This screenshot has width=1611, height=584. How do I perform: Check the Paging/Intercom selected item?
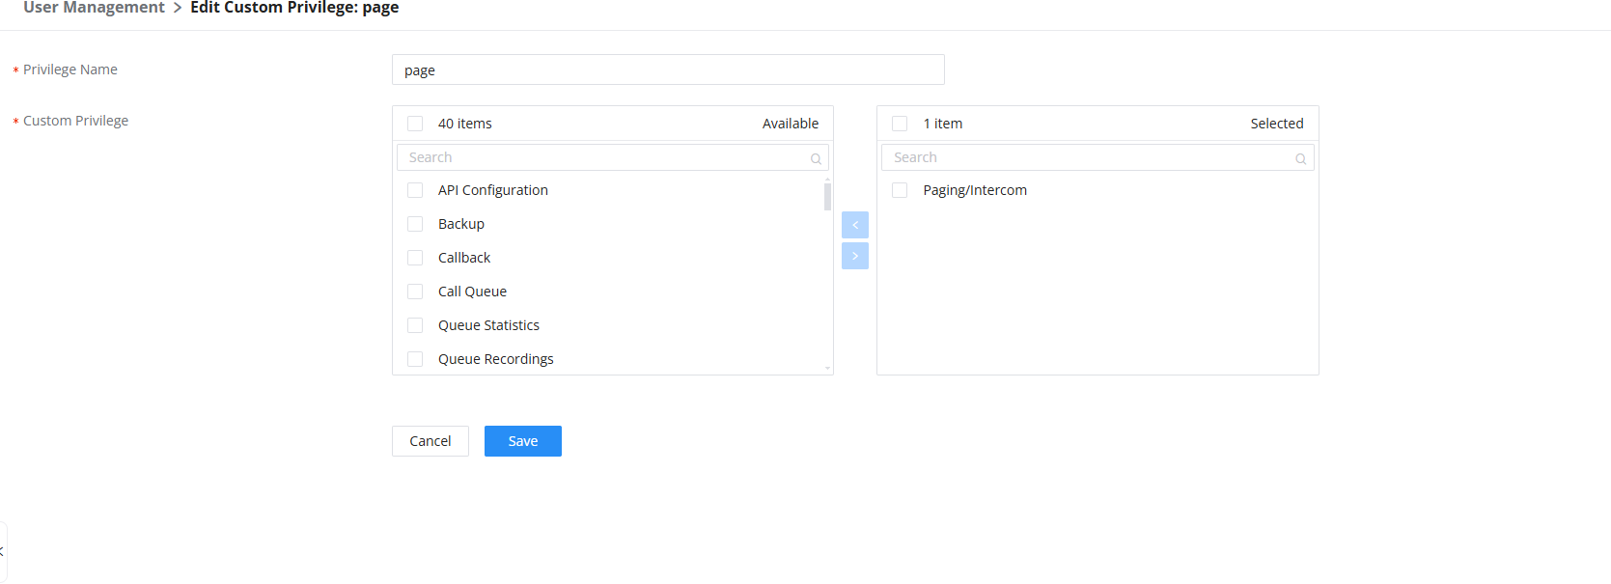[x=900, y=190]
